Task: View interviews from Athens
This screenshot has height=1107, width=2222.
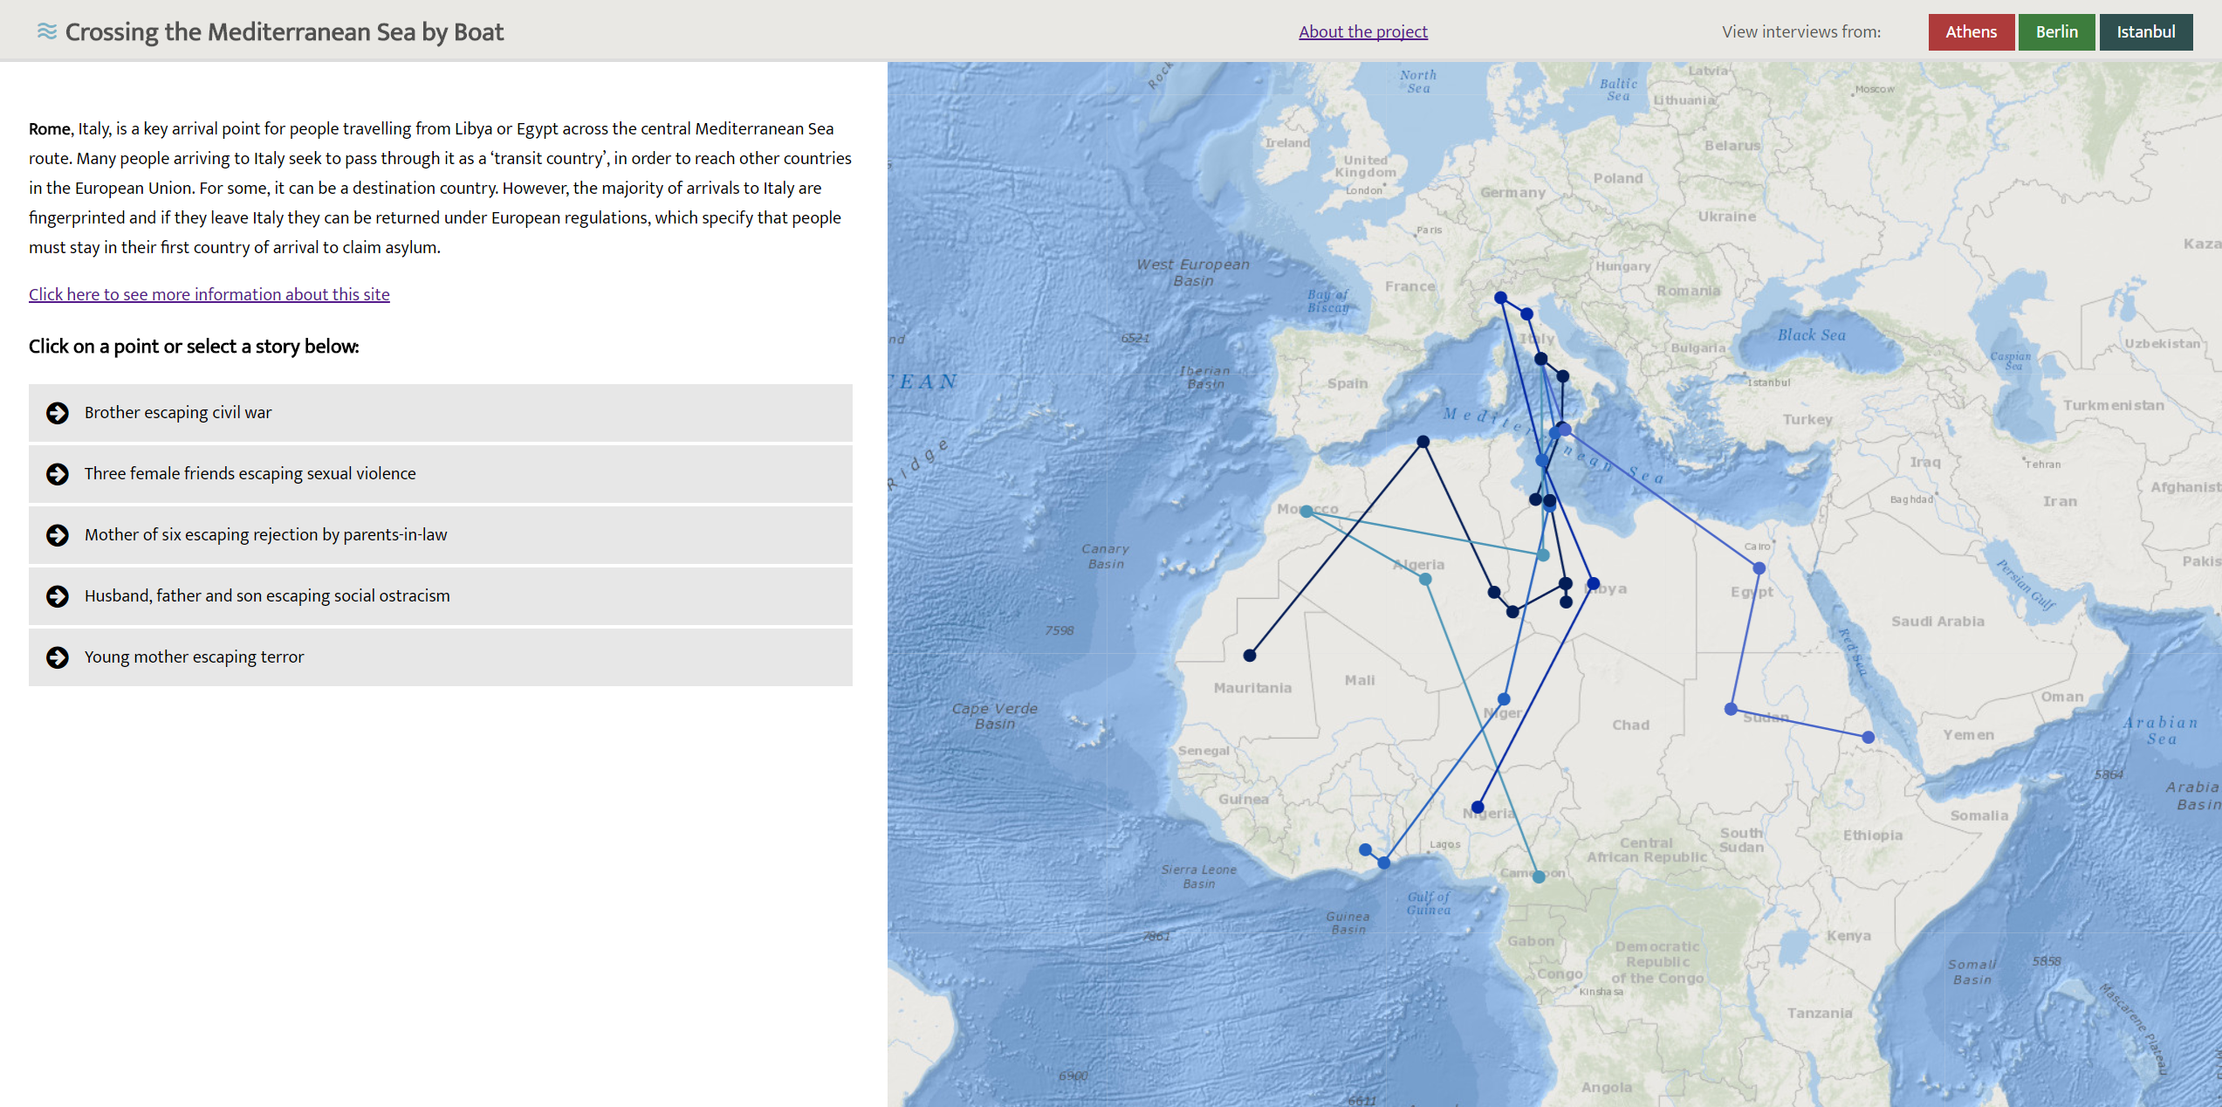Action: pyautogui.click(x=1971, y=32)
